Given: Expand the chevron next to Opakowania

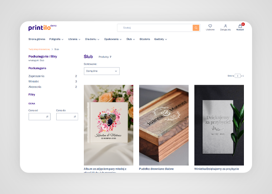Looking at the screenshot, I should (x=121, y=39).
